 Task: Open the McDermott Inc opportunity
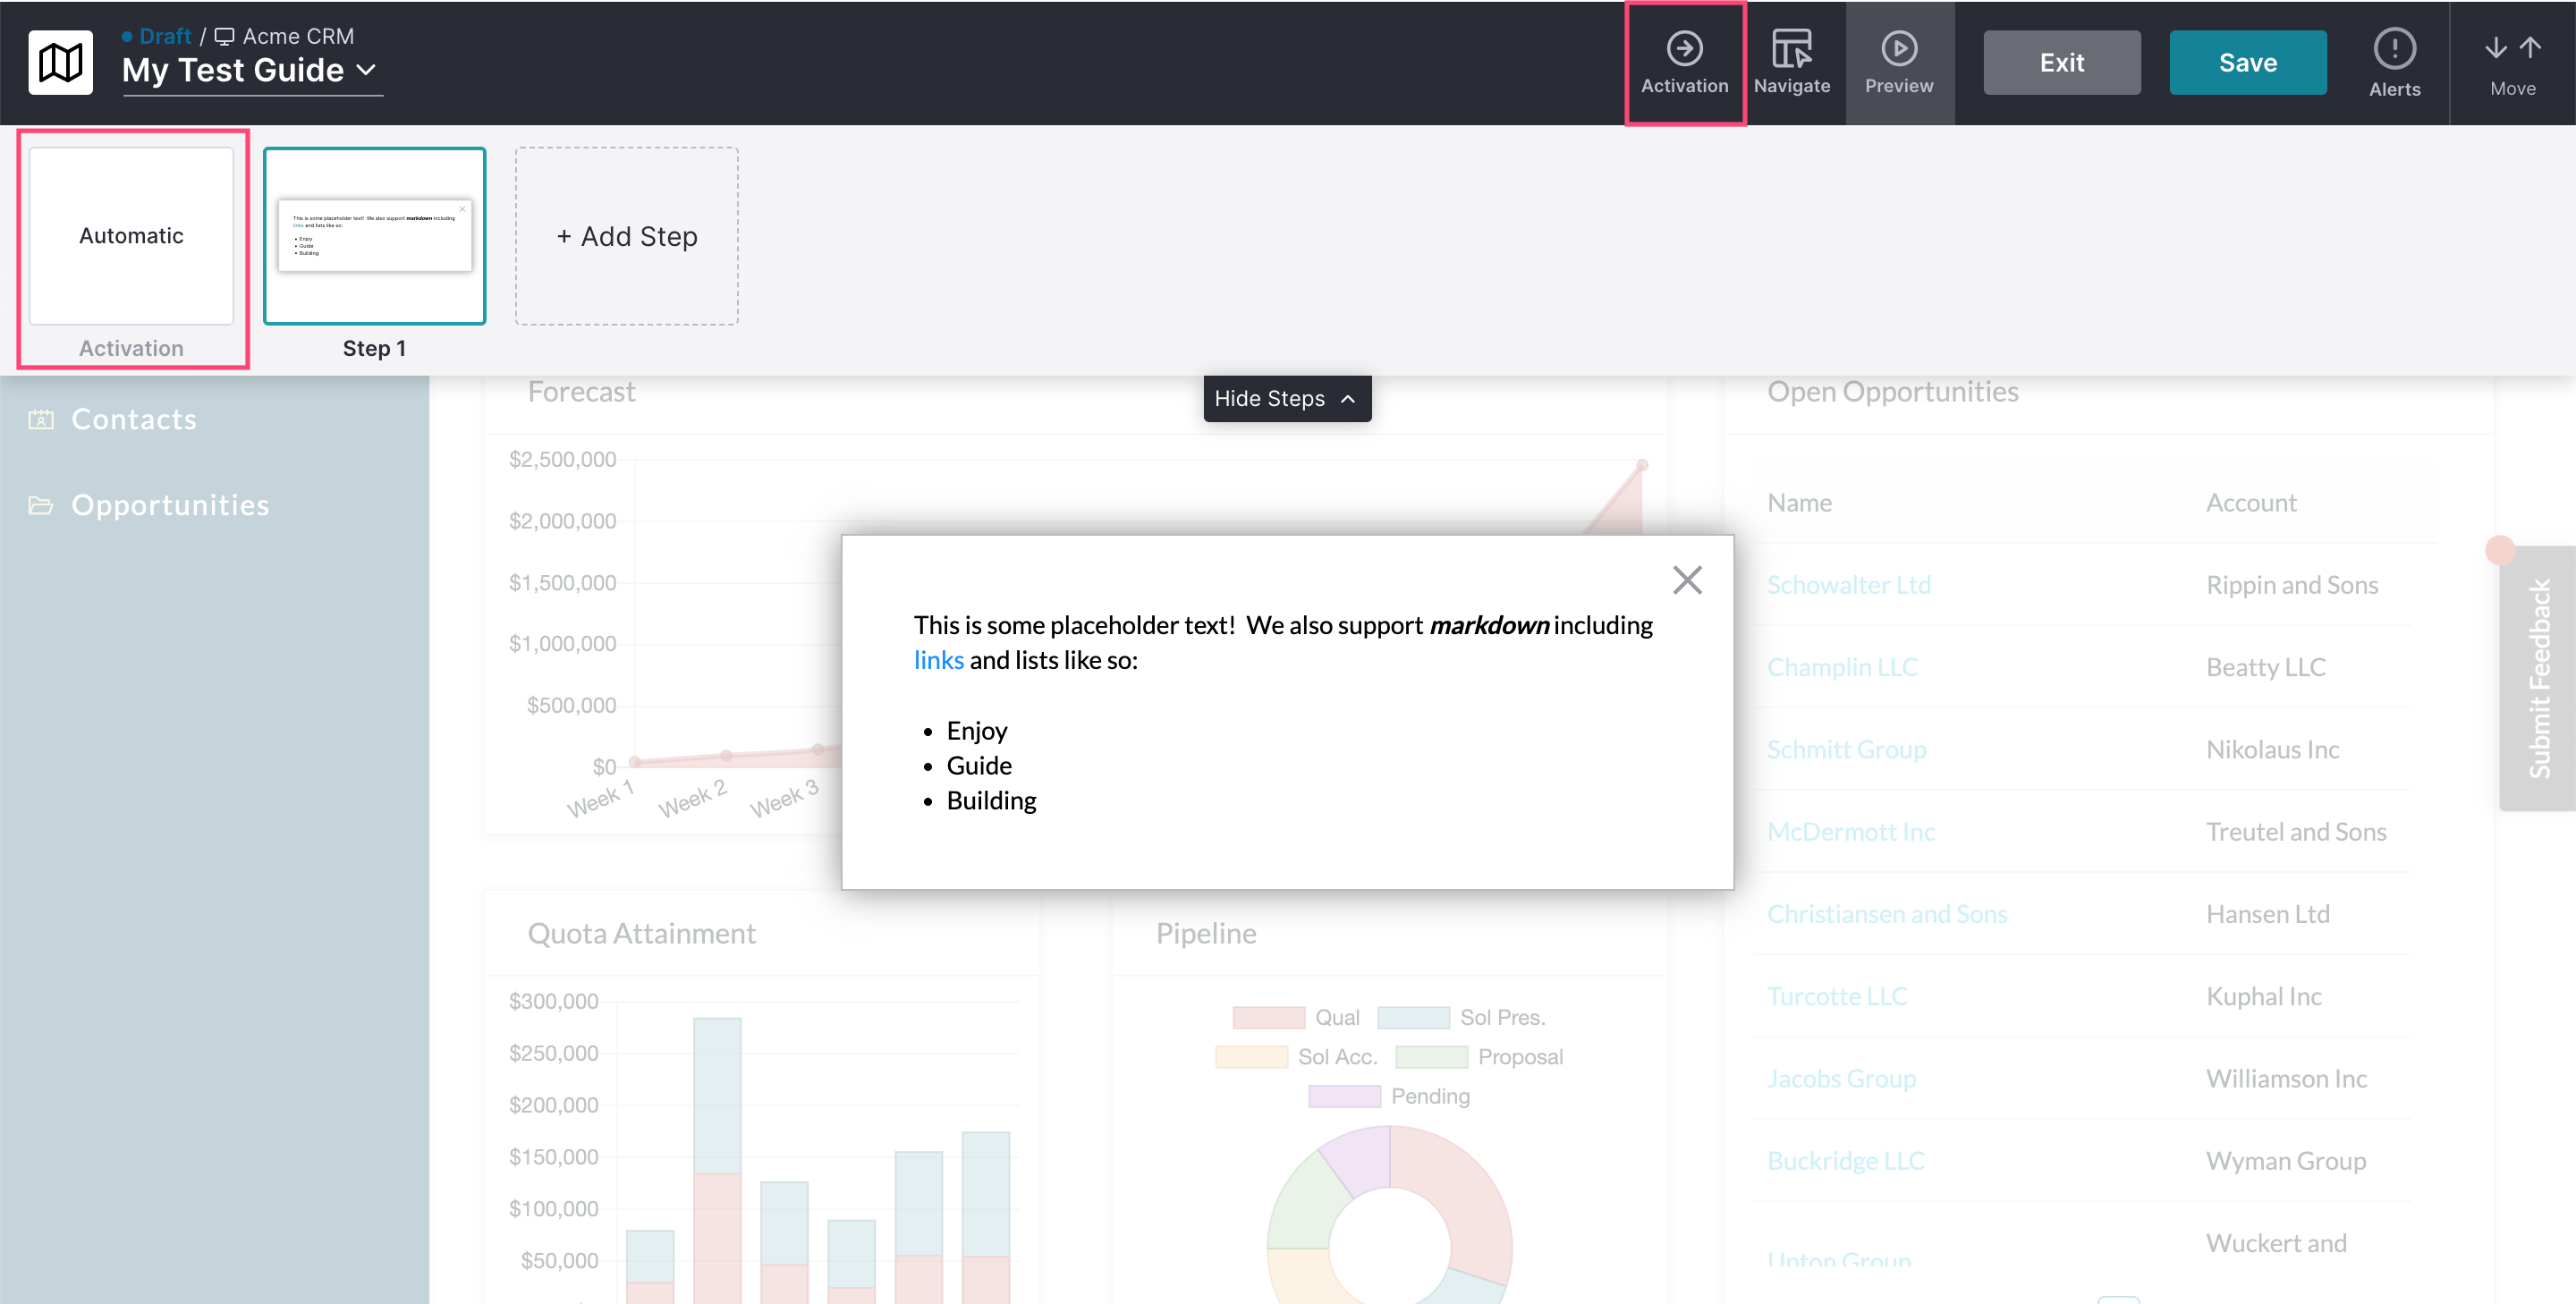tap(1850, 832)
